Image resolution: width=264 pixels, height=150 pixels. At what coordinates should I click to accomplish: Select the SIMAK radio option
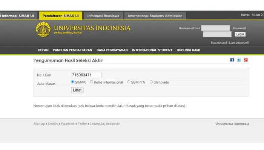(x=72, y=82)
